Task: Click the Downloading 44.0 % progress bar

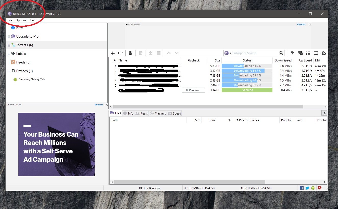Action: 247,66
